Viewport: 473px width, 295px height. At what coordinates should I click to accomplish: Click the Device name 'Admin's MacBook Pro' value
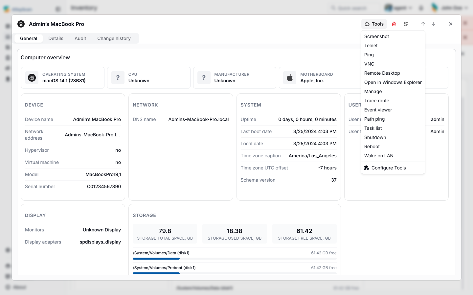pos(97,119)
